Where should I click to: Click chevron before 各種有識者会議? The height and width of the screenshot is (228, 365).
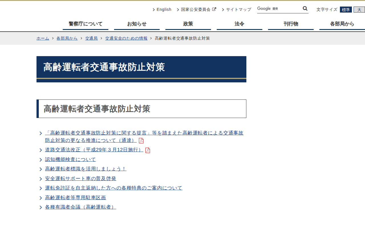41,207
